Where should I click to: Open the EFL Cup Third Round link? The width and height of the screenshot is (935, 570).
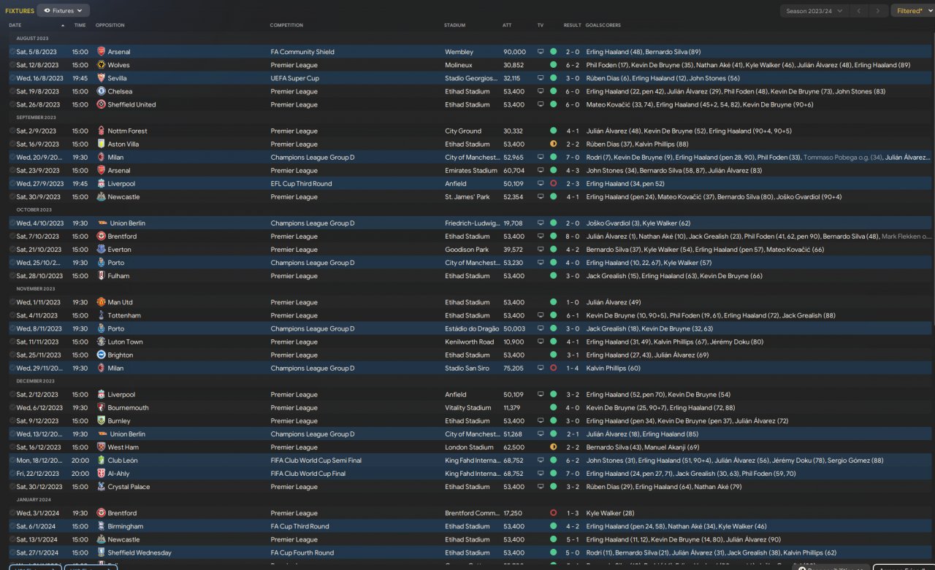tap(301, 184)
